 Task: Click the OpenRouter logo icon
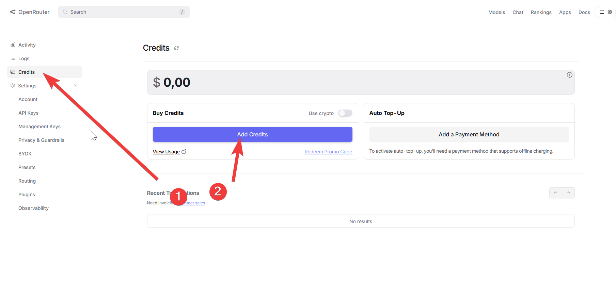[13, 12]
